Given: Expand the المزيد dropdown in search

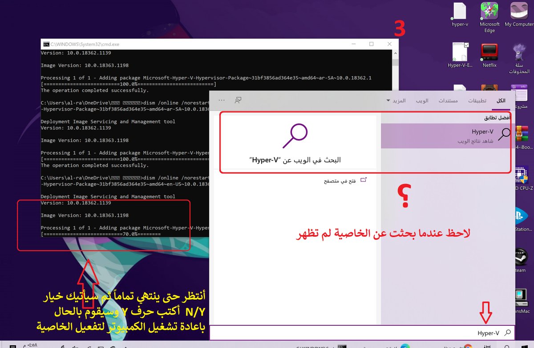Looking at the screenshot, I should coord(396,101).
